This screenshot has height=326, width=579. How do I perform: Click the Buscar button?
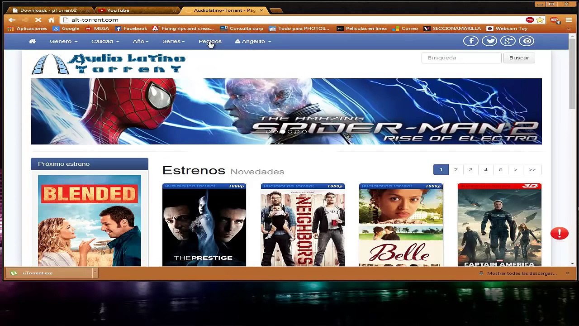pos(519,58)
